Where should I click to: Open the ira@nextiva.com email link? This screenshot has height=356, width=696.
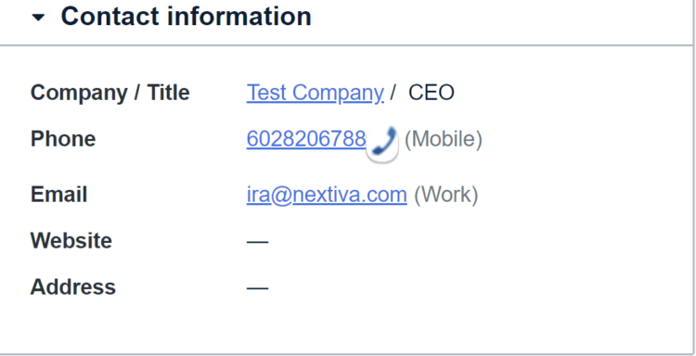tap(327, 195)
